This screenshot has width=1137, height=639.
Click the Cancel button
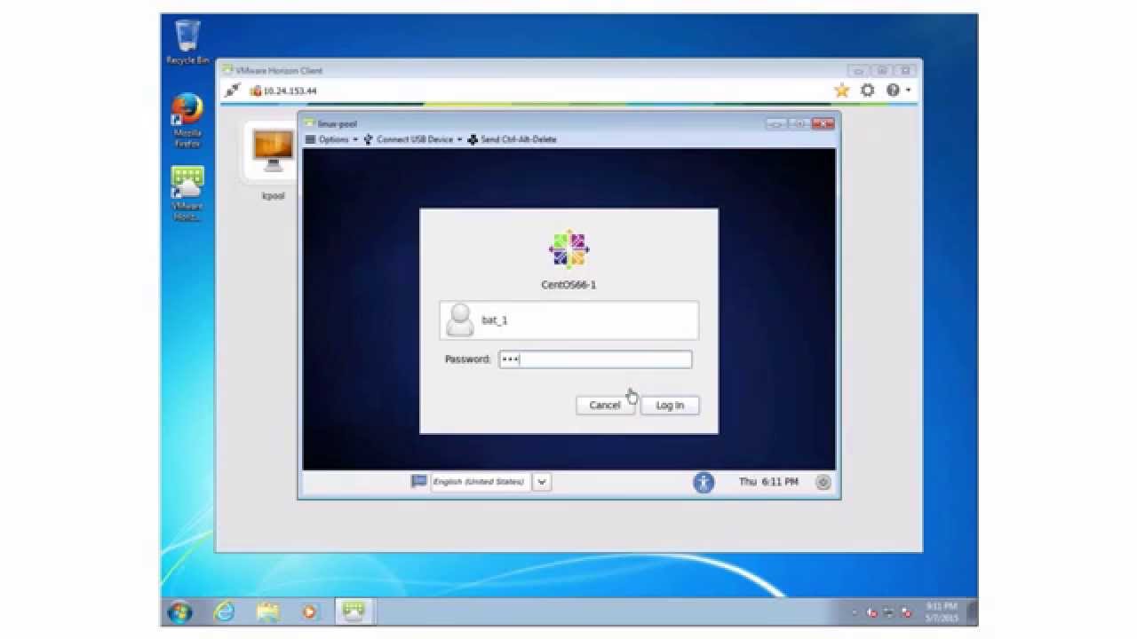605,406
